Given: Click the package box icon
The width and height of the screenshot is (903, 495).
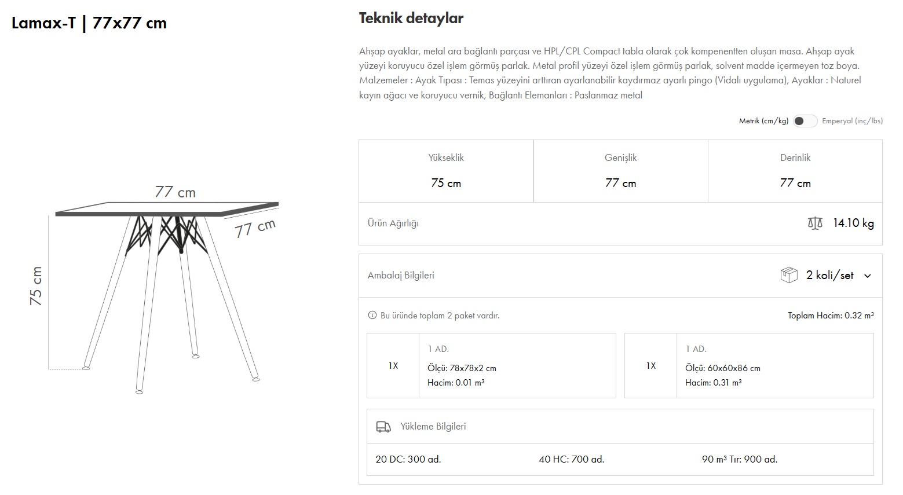Looking at the screenshot, I should coord(789,275).
